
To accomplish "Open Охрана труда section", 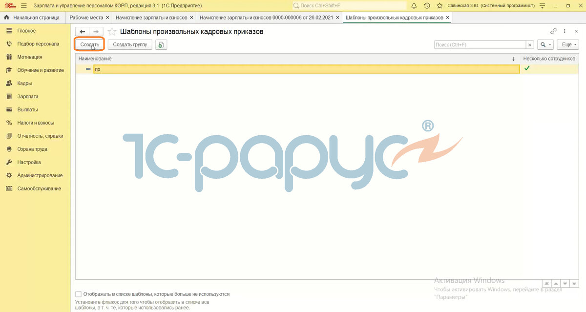I will pyautogui.click(x=32, y=149).
